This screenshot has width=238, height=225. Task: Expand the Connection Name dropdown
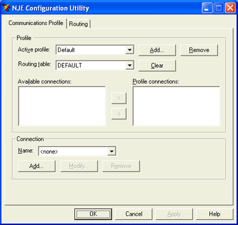(x=112, y=151)
